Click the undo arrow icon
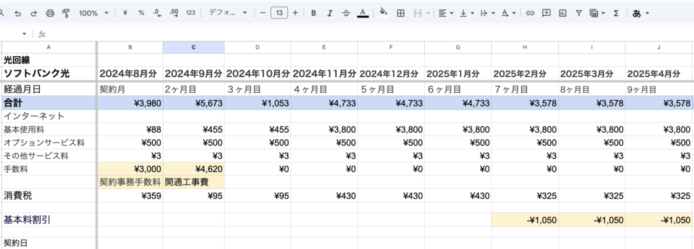This screenshot has height=249, width=694. (18, 14)
